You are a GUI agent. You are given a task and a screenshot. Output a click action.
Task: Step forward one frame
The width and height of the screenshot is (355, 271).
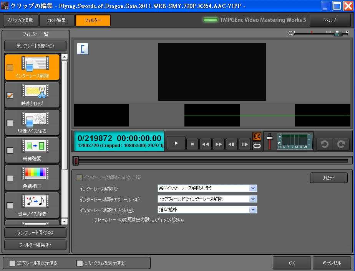(244, 144)
